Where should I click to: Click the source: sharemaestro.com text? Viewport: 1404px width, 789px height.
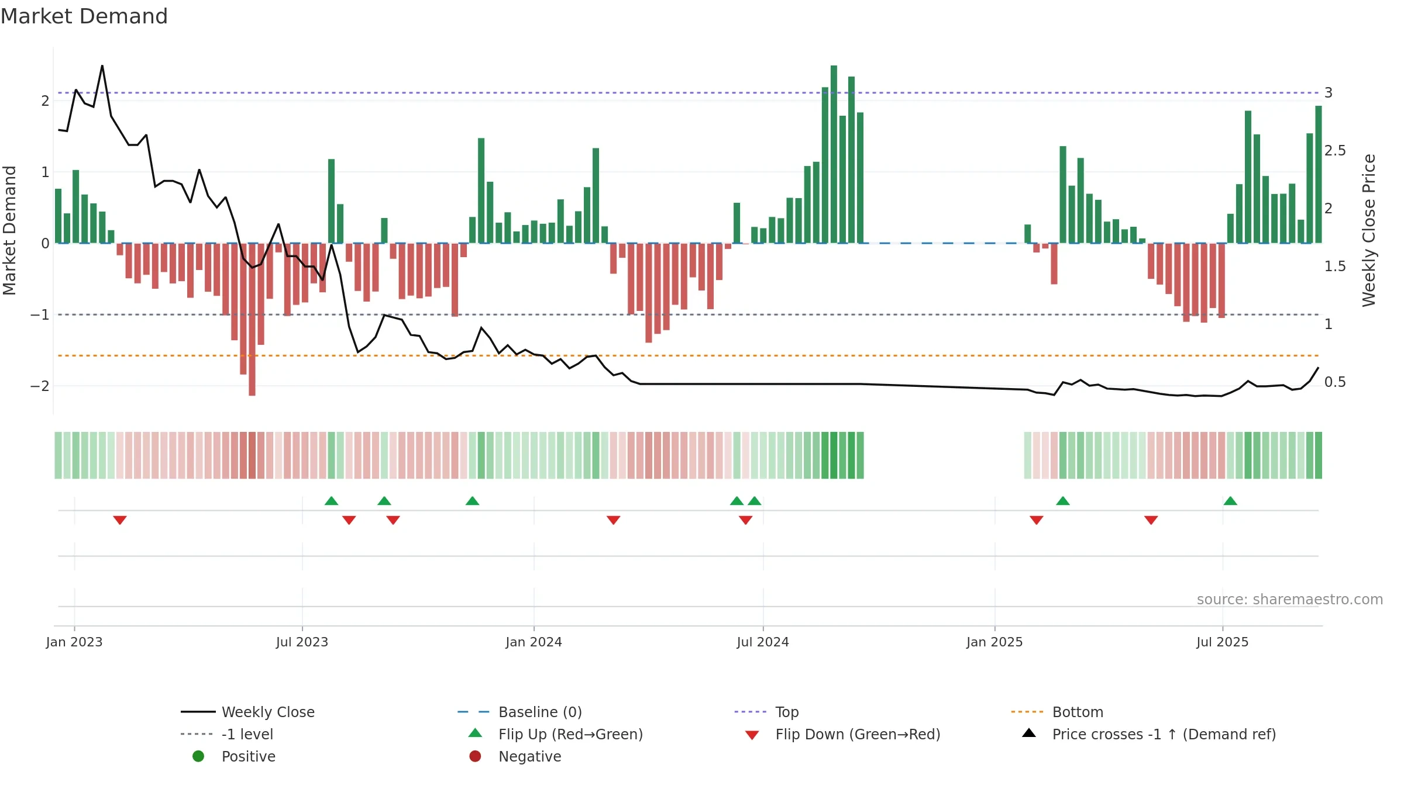point(1290,600)
